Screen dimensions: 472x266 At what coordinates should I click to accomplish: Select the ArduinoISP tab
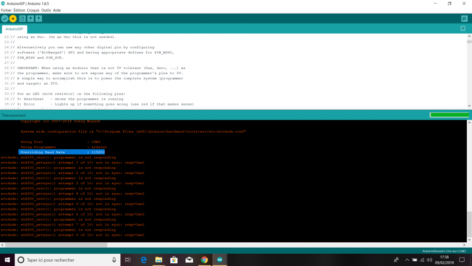(x=14, y=29)
